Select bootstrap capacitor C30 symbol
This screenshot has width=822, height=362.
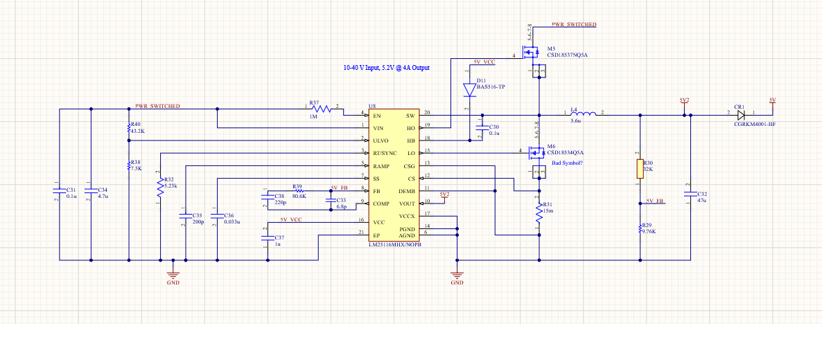[482, 128]
